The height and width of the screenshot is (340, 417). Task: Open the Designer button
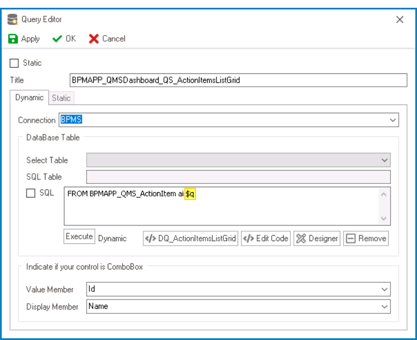tap(316, 238)
